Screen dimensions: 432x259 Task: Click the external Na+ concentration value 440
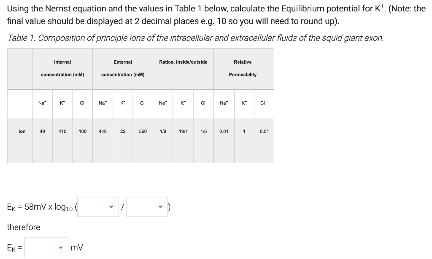coord(103,131)
